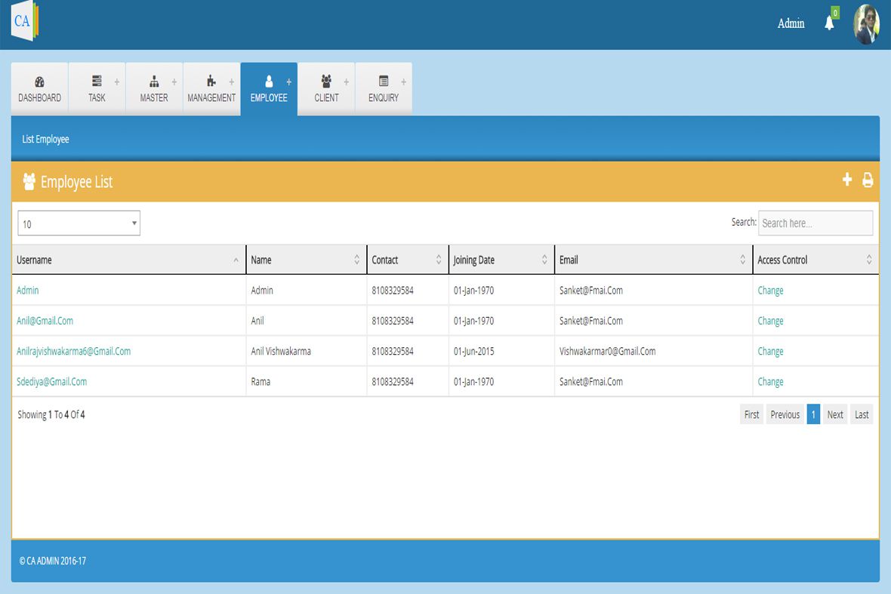Open the Task tab
Screen dimensions: 891x594
click(x=97, y=89)
